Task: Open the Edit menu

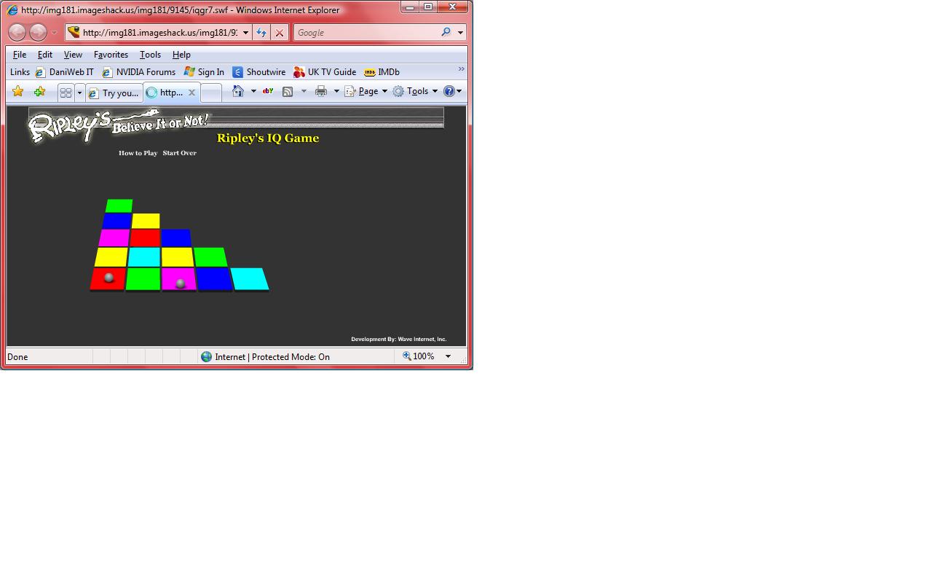Action: tap(45, 55)
